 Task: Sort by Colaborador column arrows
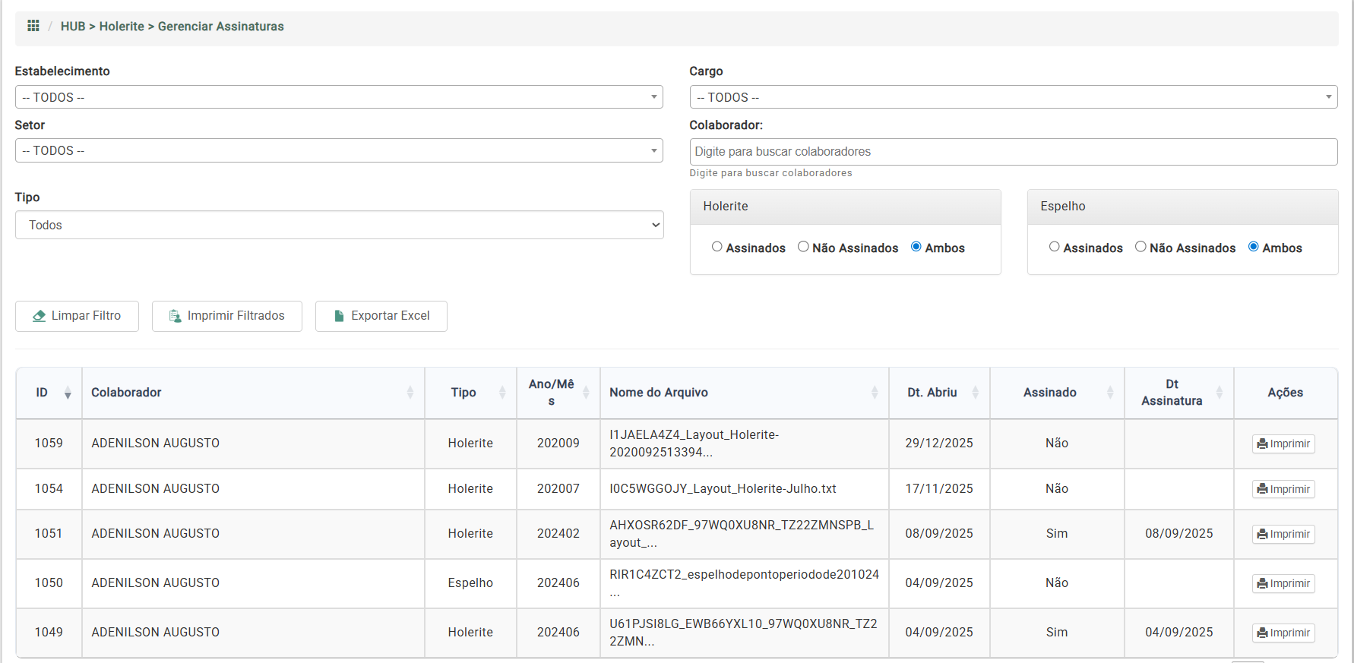(x=410, y=393)
